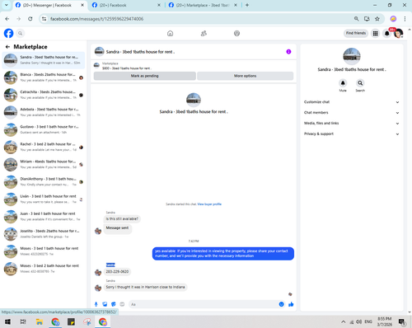Open the Miriam 4beds 1baths conversation
412x328 pixels.
[44, 164]
